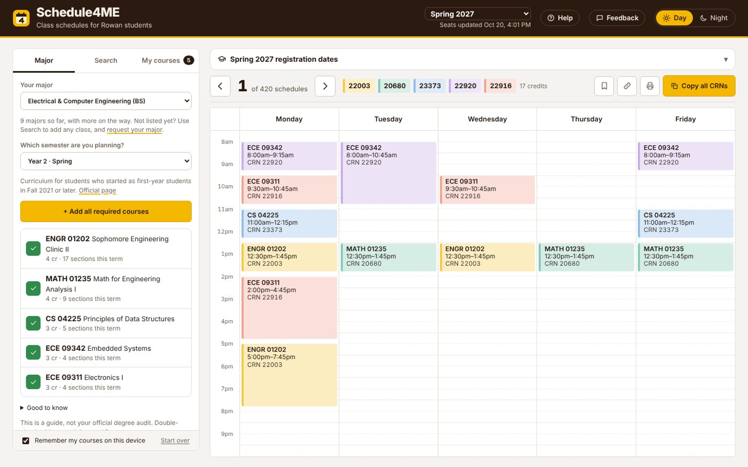The width and height of the screenshot is (748, 467).
Task: Uncheck ENGR 01202 Sophomore Engineering Clinic II
Action: tap(33, 249)
